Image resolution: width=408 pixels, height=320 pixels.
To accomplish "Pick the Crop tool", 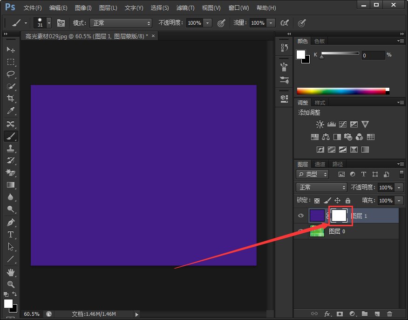I will click(x=10, y=98).
